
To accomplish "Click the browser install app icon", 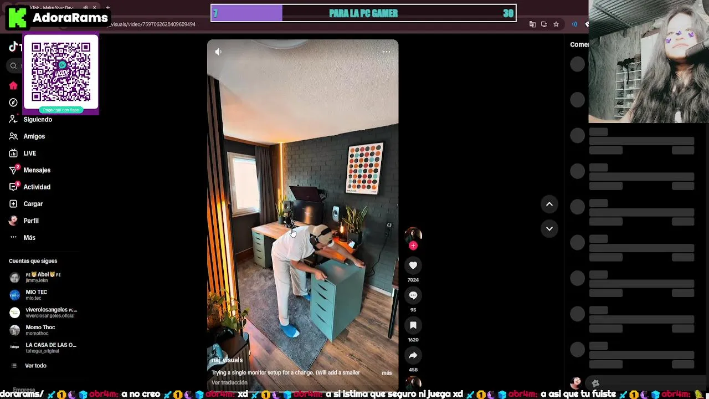I will tap(544, 24).
